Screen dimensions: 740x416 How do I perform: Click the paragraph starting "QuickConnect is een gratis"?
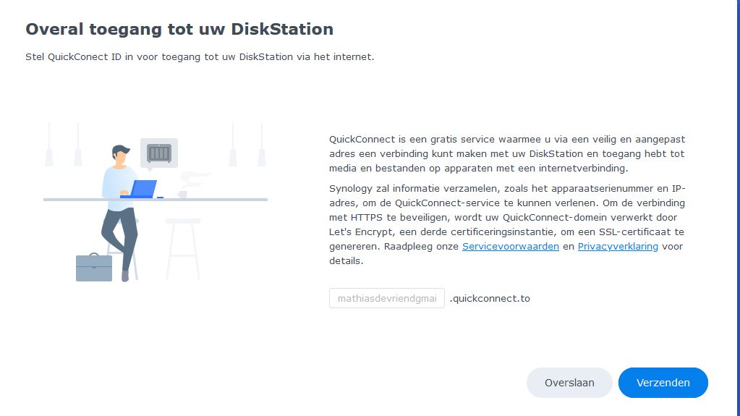[506, 153]
